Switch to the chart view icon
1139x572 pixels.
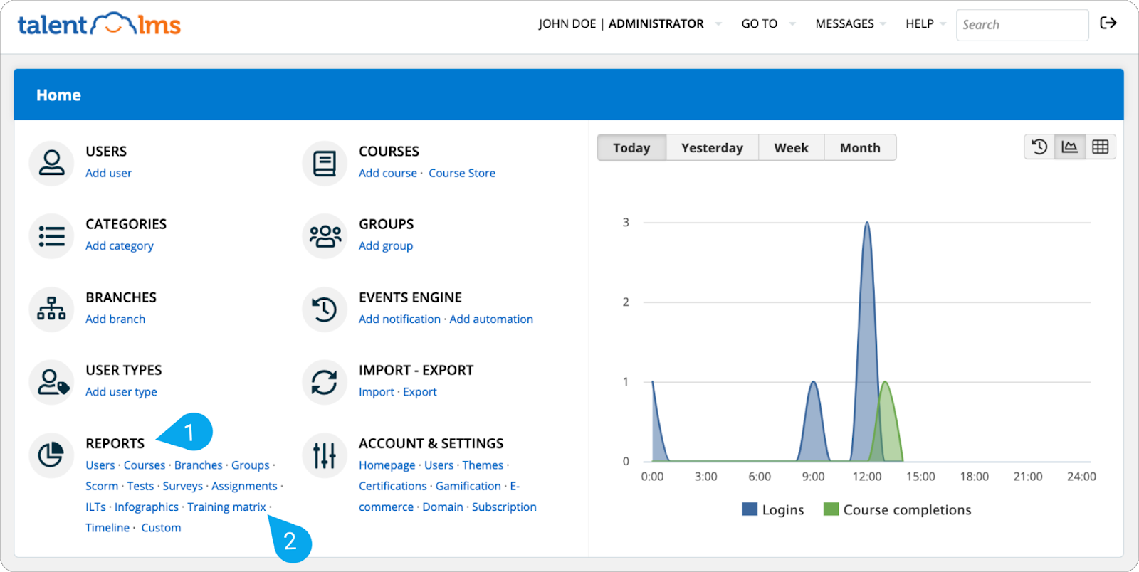(x=1069, y=147)
